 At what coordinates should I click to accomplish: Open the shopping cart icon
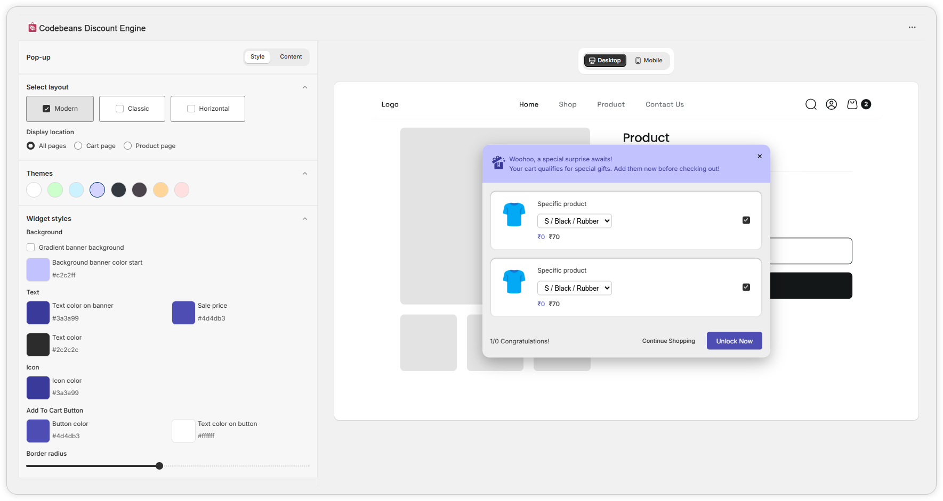click(852, 104)
